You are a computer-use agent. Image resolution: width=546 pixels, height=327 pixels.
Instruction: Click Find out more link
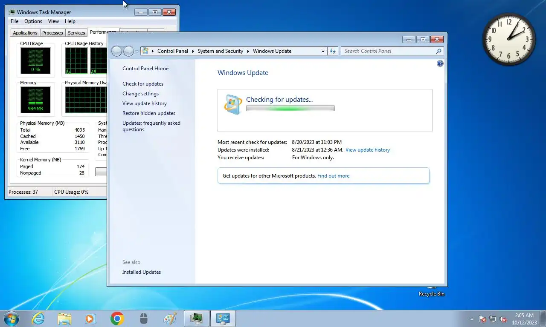pyautogui.click(x=333, y=176)
